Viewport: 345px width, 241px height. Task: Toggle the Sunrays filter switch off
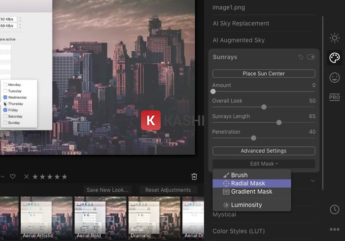coord(311,57)
